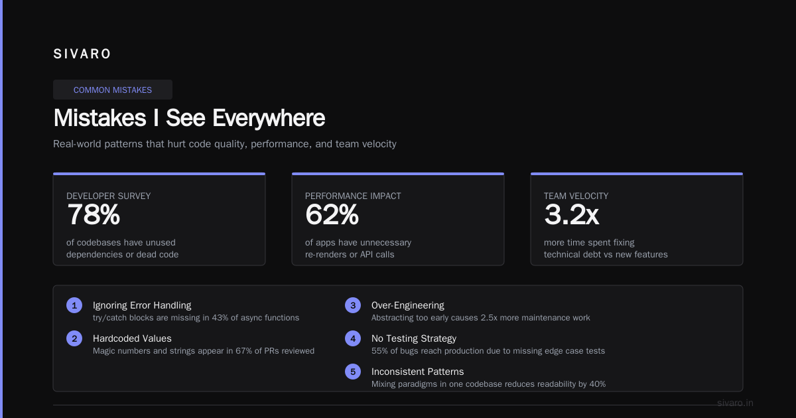Click the number 3 circle badge

point(353,305)
